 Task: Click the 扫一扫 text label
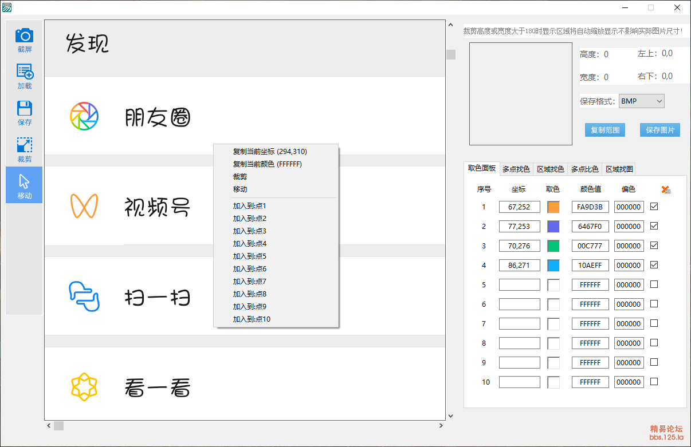click(158, 298)
